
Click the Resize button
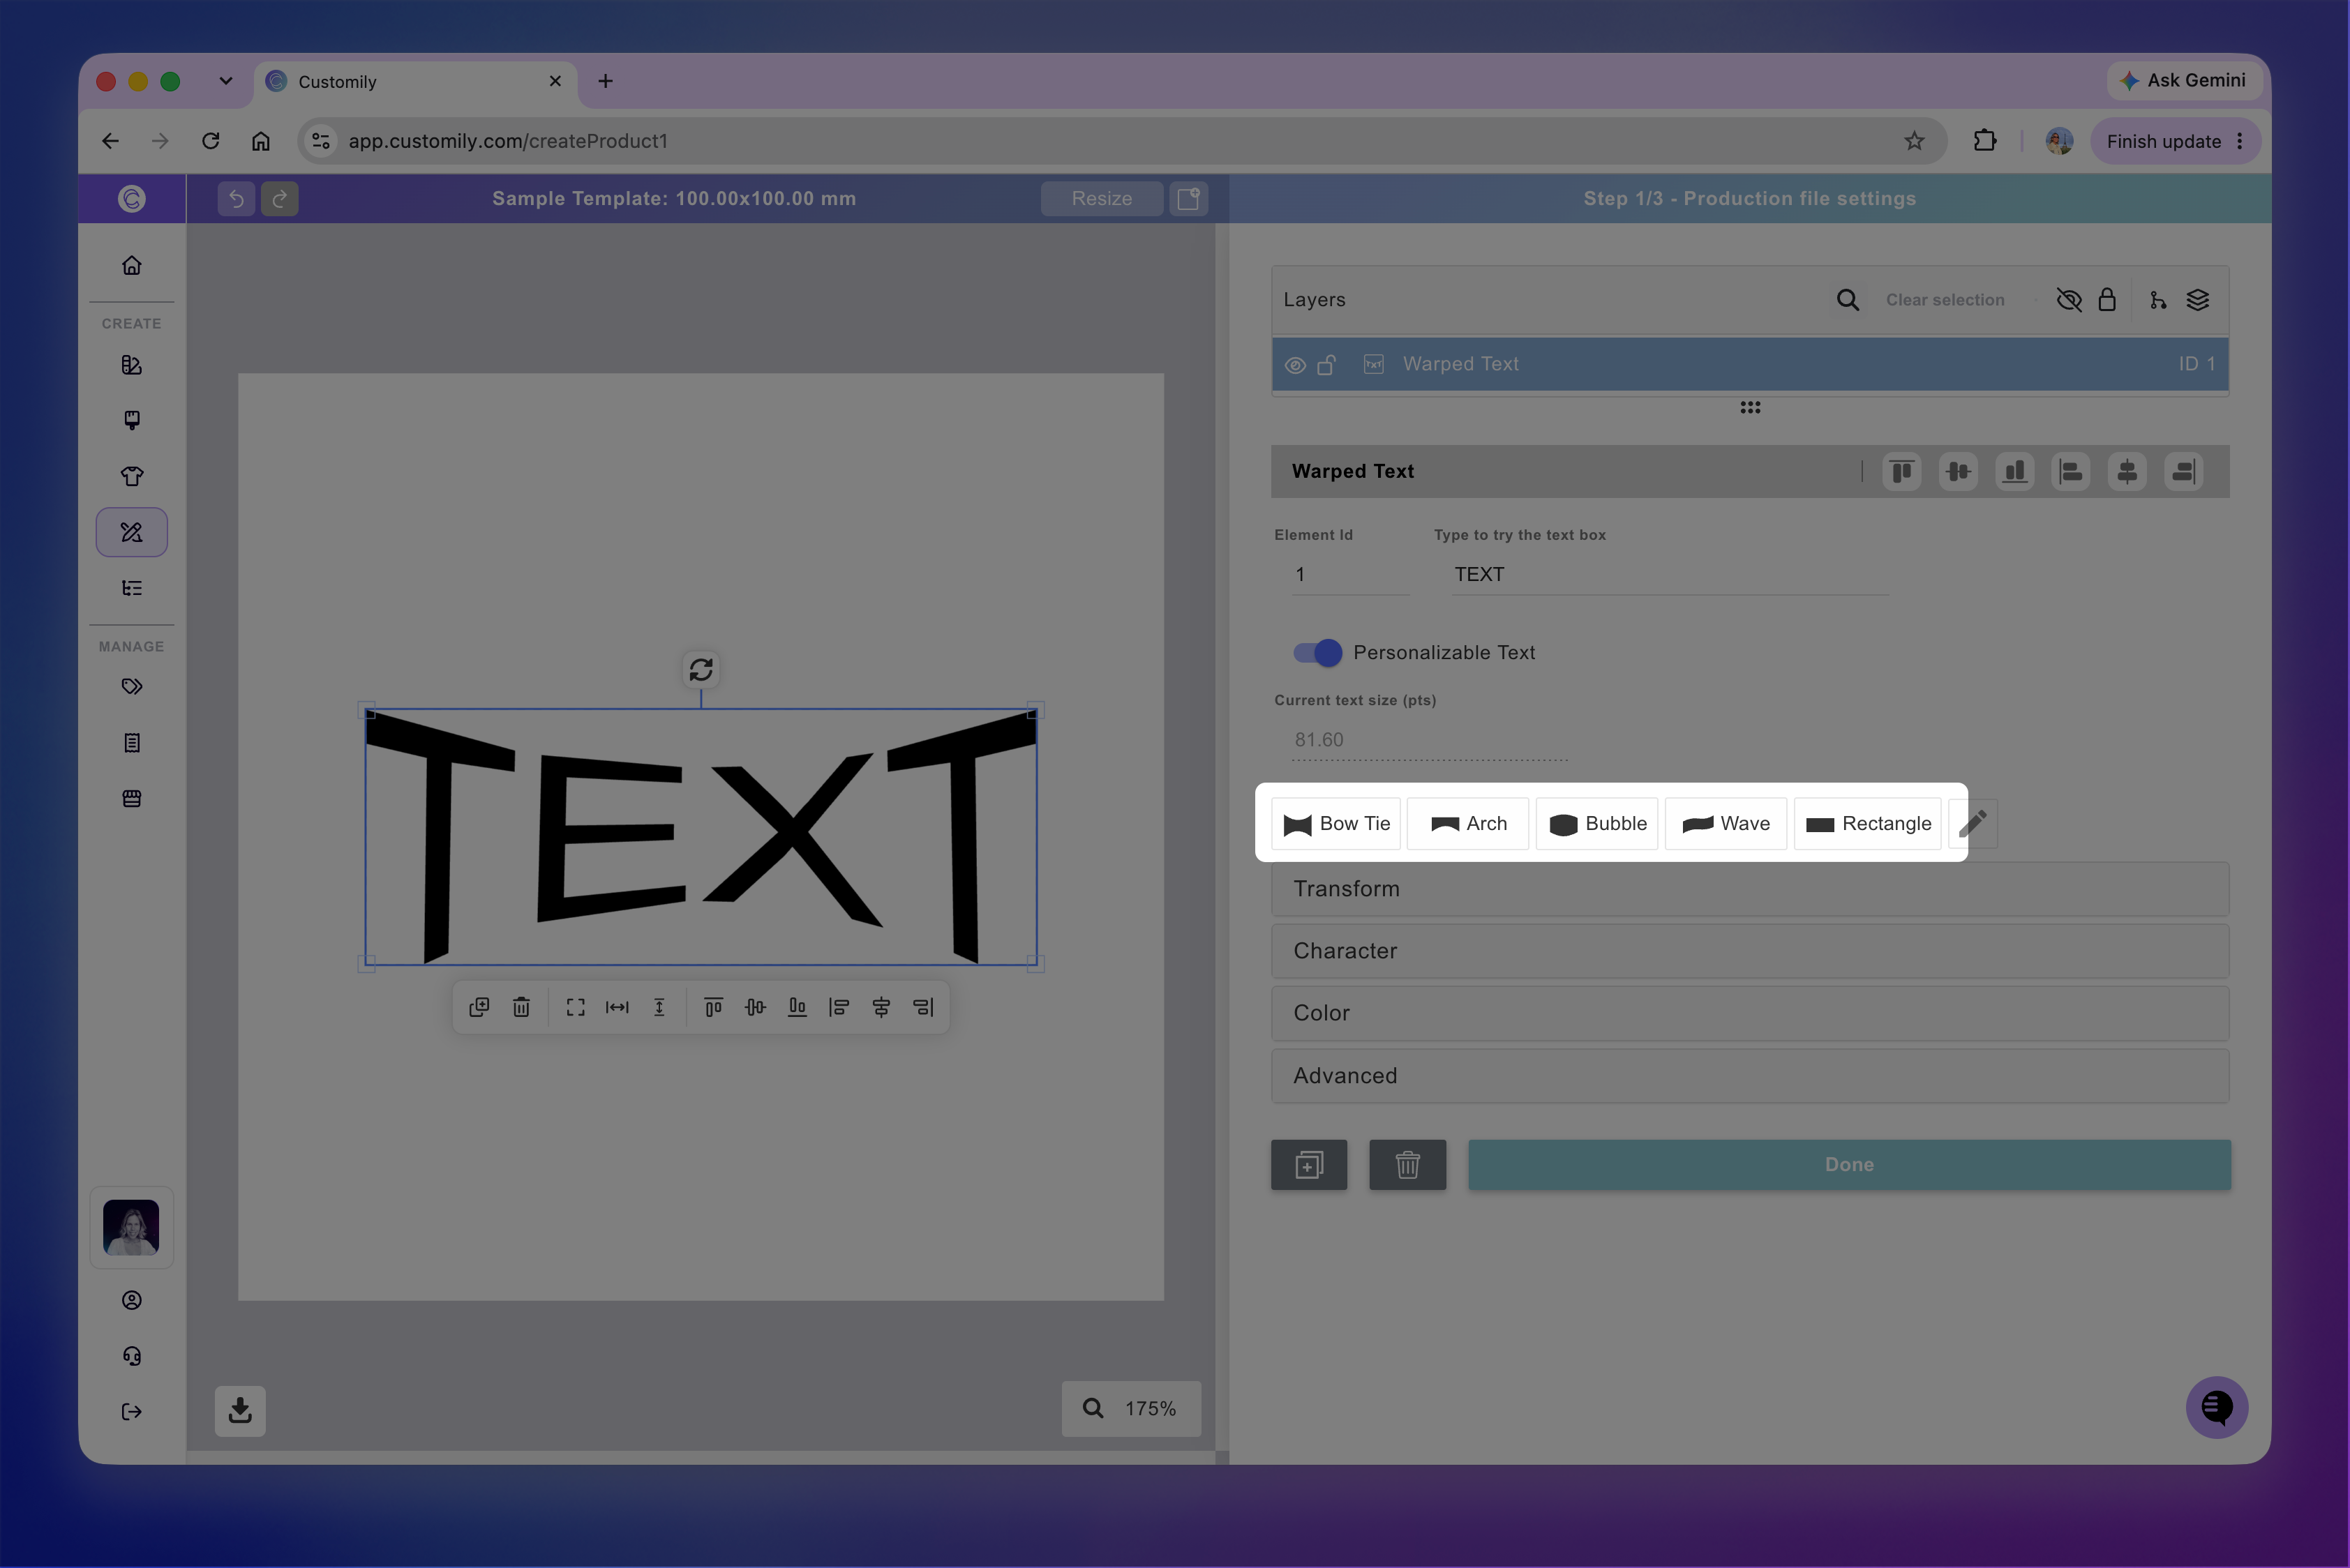coord(1102,198)
